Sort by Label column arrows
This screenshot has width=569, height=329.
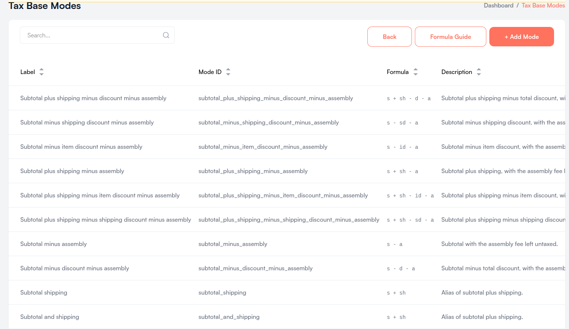tap(42, 72)
